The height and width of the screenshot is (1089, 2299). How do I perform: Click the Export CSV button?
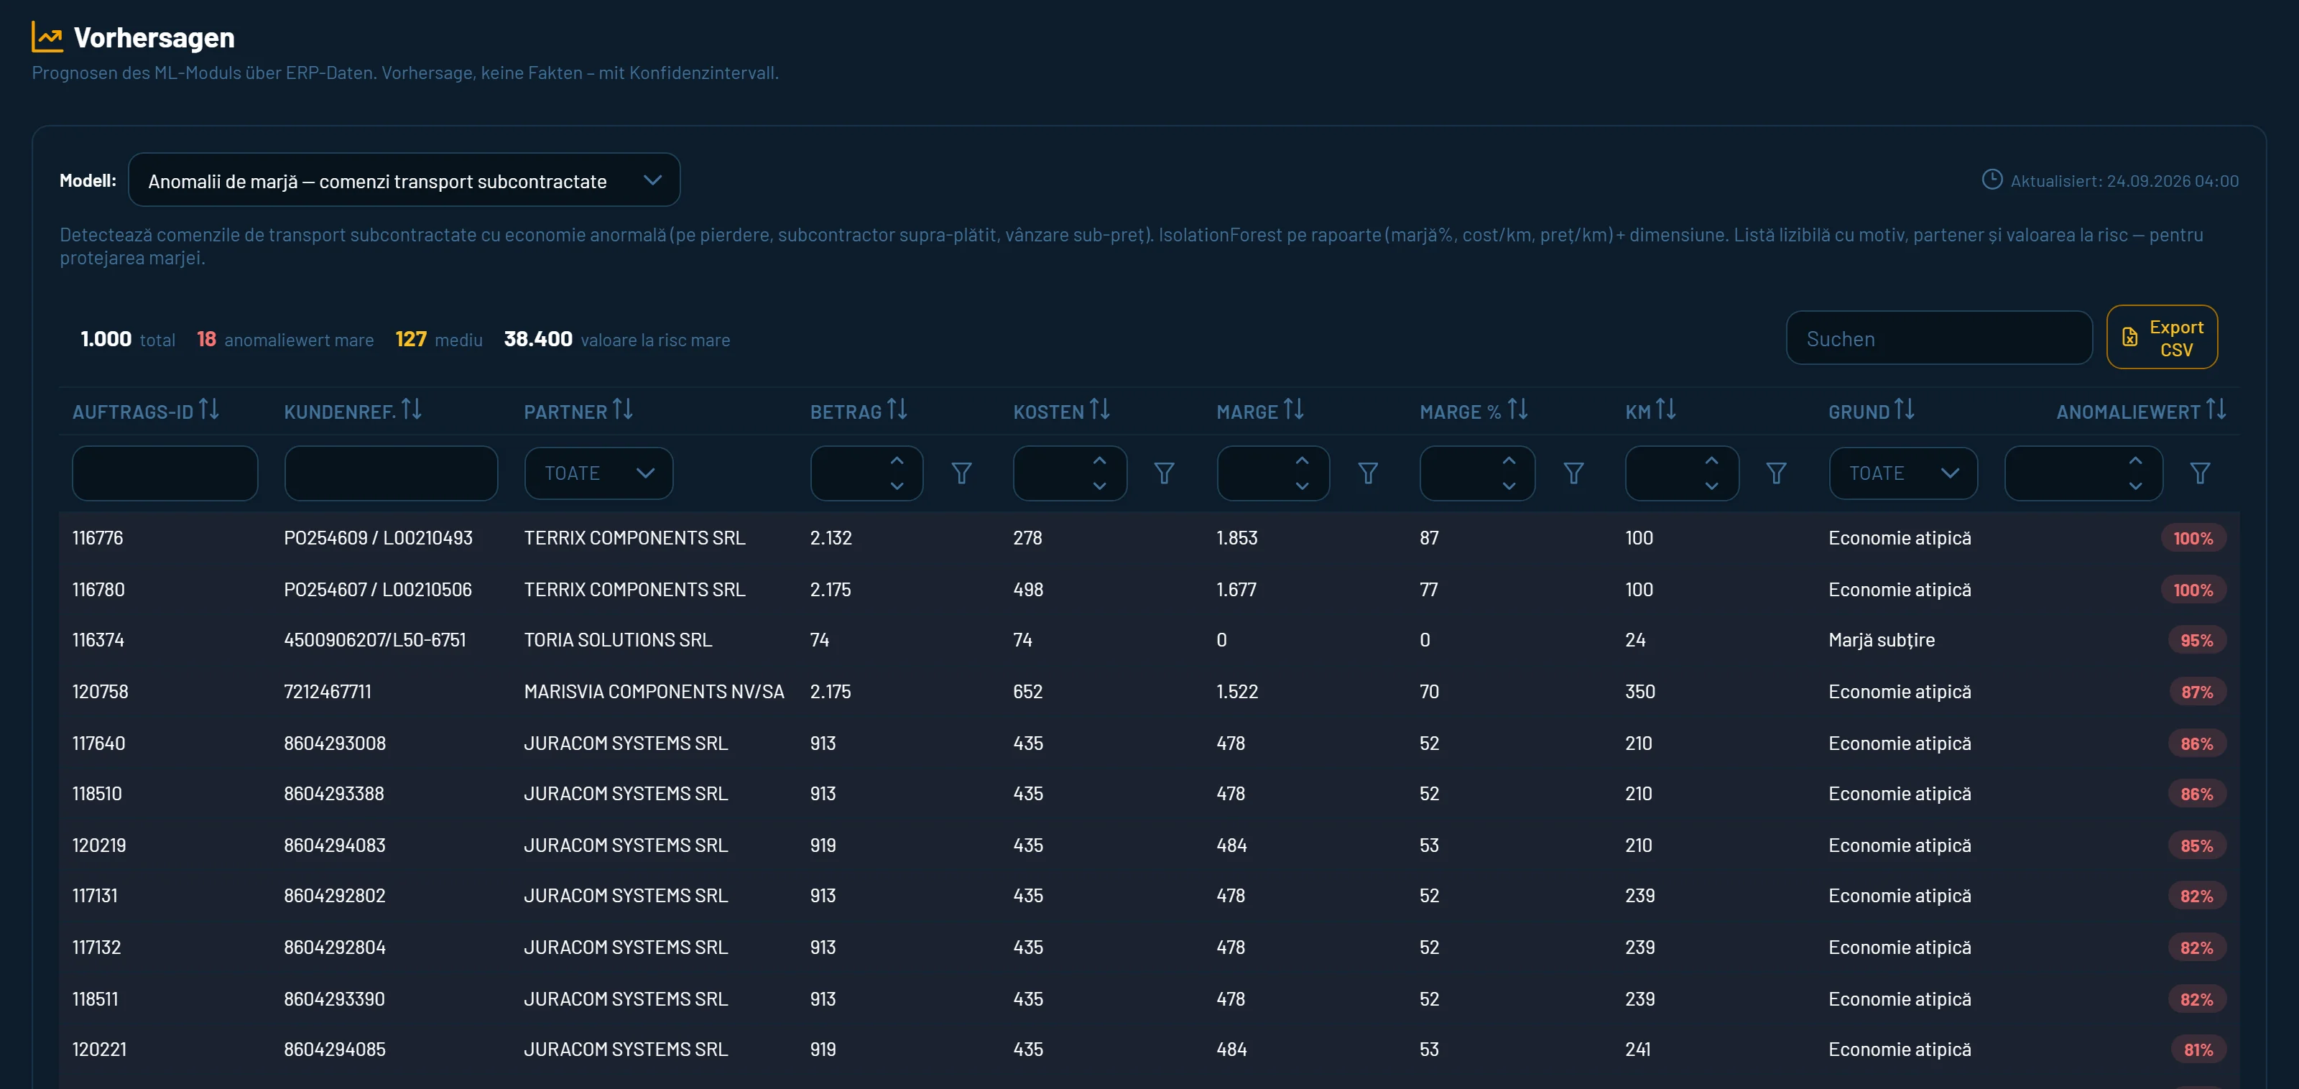pos(2162,338)
